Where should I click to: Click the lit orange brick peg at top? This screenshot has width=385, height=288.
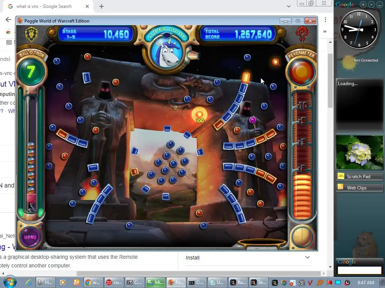point(246,77)
